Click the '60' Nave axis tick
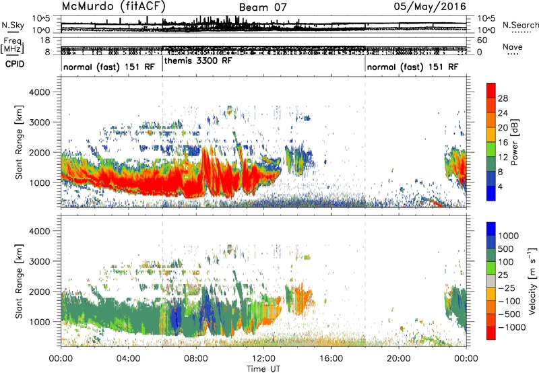 pyautogui.click(x=482, y=40)
